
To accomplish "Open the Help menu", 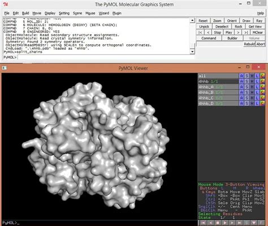I will [x=261, y=13].
